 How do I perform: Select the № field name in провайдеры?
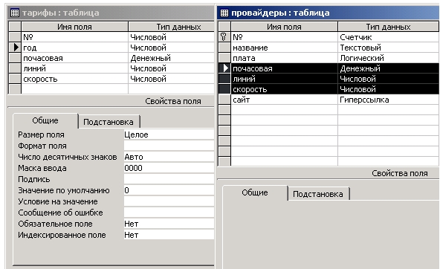click(x=284, y=37)
